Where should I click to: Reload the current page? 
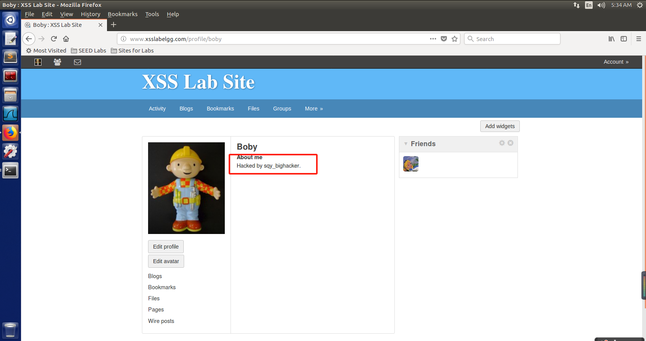[x=54, y=39]
